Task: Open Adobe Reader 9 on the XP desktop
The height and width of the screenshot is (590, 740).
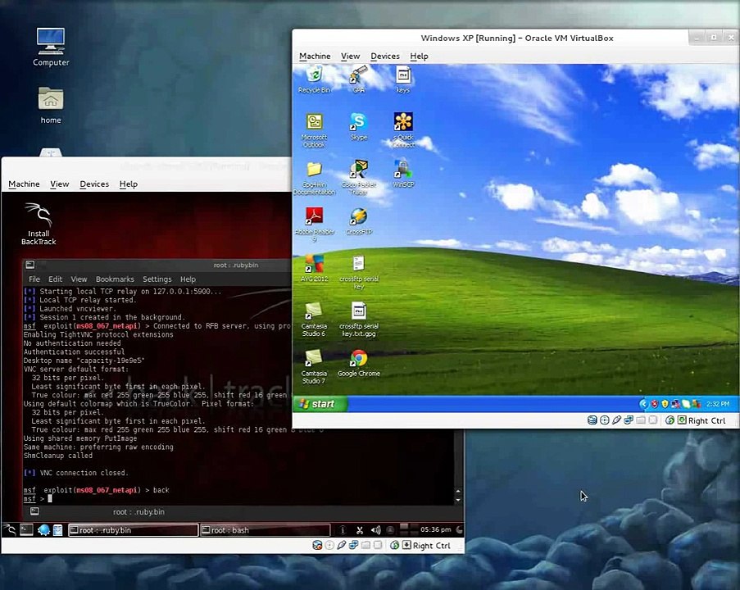Action: point(315,225)
